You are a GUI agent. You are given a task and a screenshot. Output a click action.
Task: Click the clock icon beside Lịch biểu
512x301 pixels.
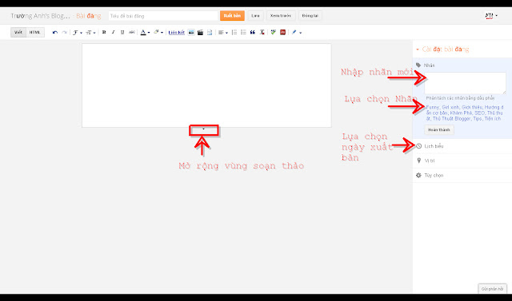click(419, 146)
